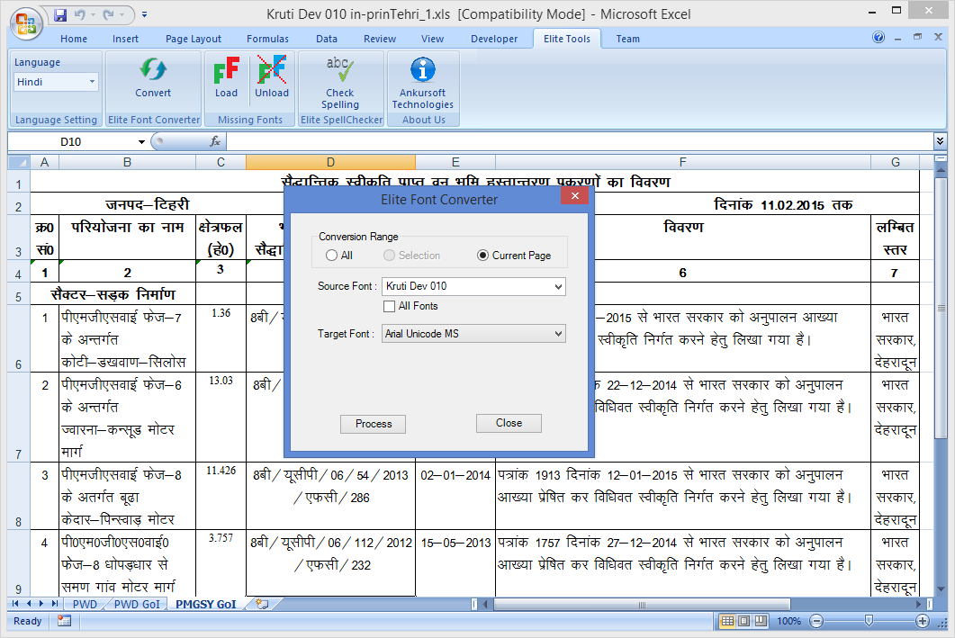The width and height of the screenshot is (955, 638).
Task: Select column F header
Action: (683, 163)
